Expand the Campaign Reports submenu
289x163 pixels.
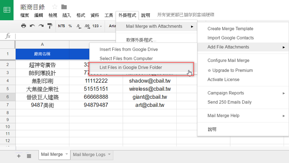[x=243, y=93]
